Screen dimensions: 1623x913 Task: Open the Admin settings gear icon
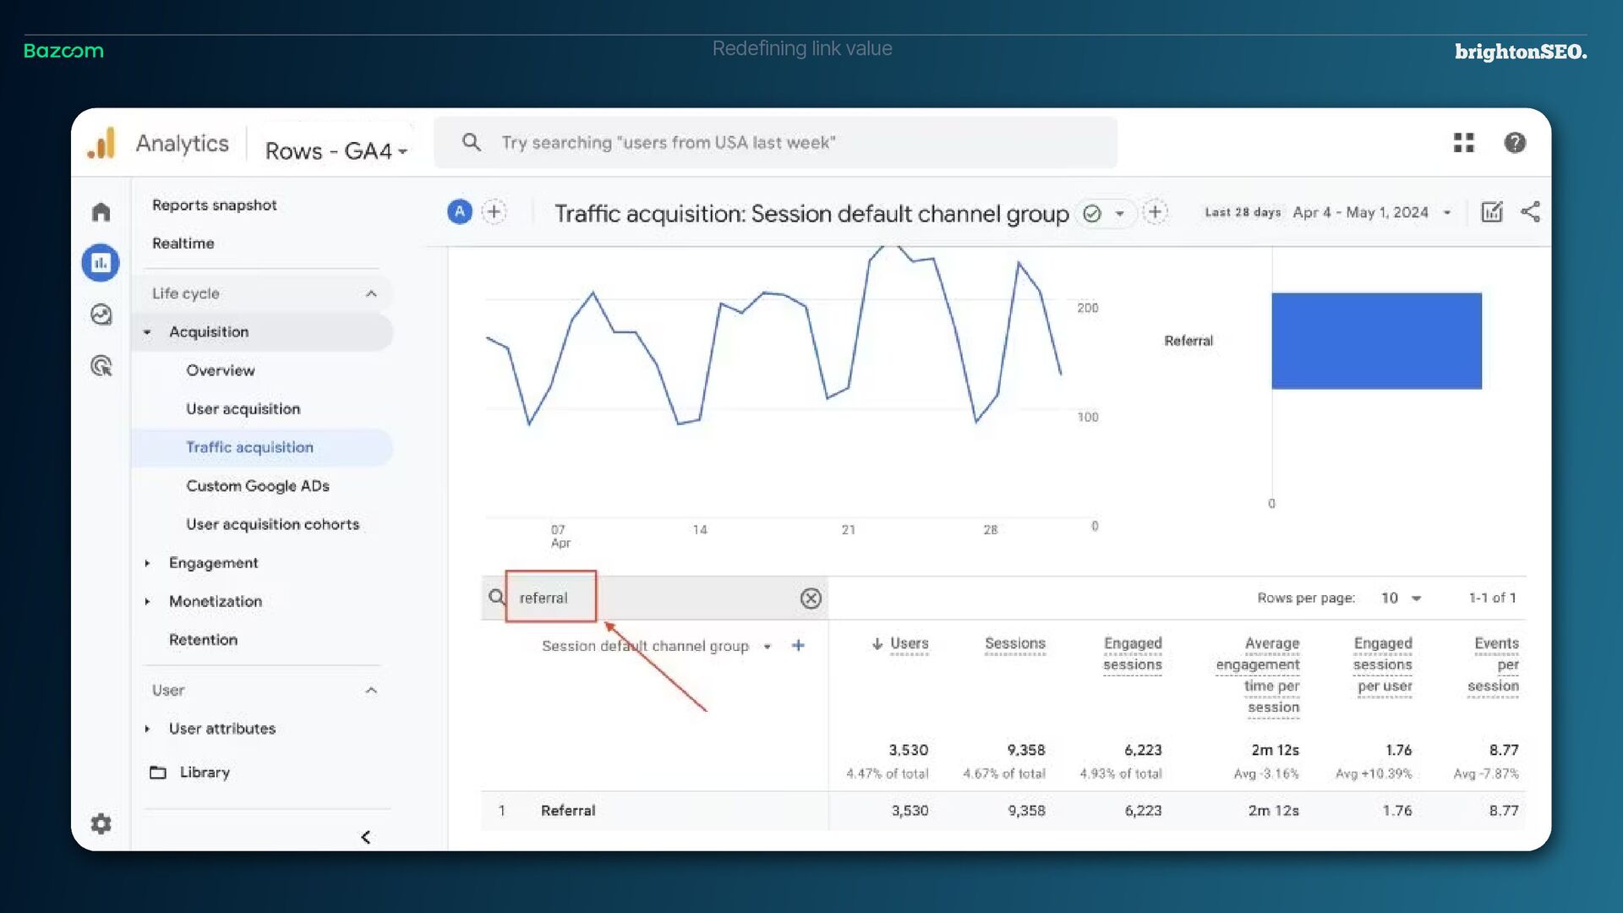pos(101,823)
